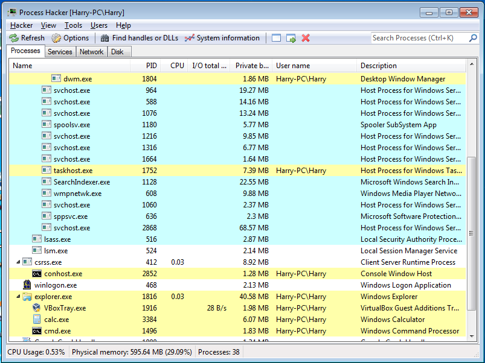Click the find window toolbar icon

click(x=276, y=38)
